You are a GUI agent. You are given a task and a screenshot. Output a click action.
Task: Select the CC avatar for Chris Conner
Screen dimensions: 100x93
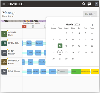(4, 34)
